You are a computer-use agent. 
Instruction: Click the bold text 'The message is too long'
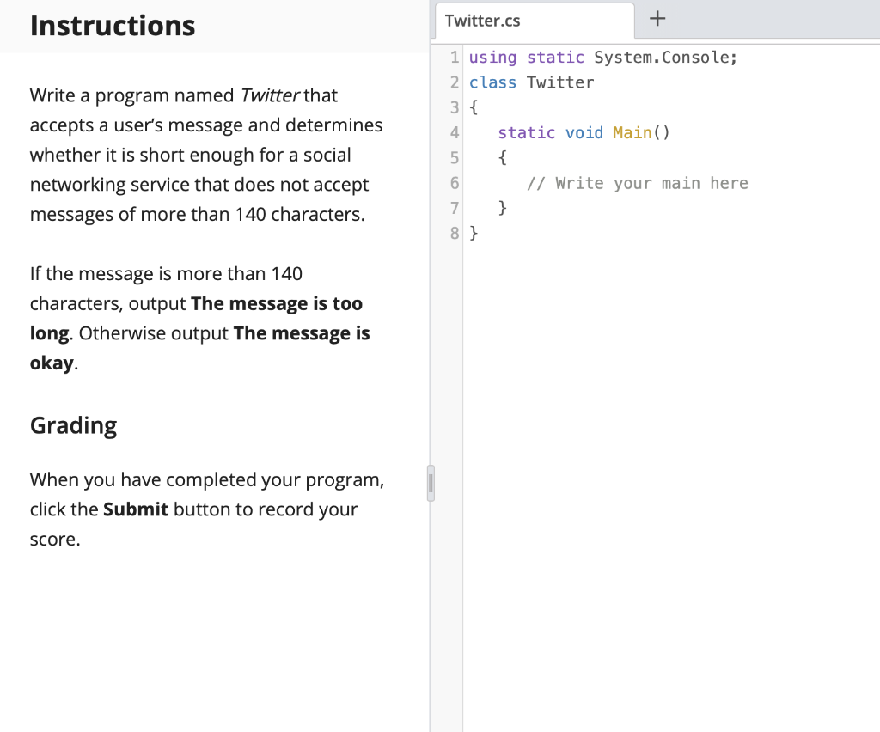pyautogui.click(x=277, y=303)
